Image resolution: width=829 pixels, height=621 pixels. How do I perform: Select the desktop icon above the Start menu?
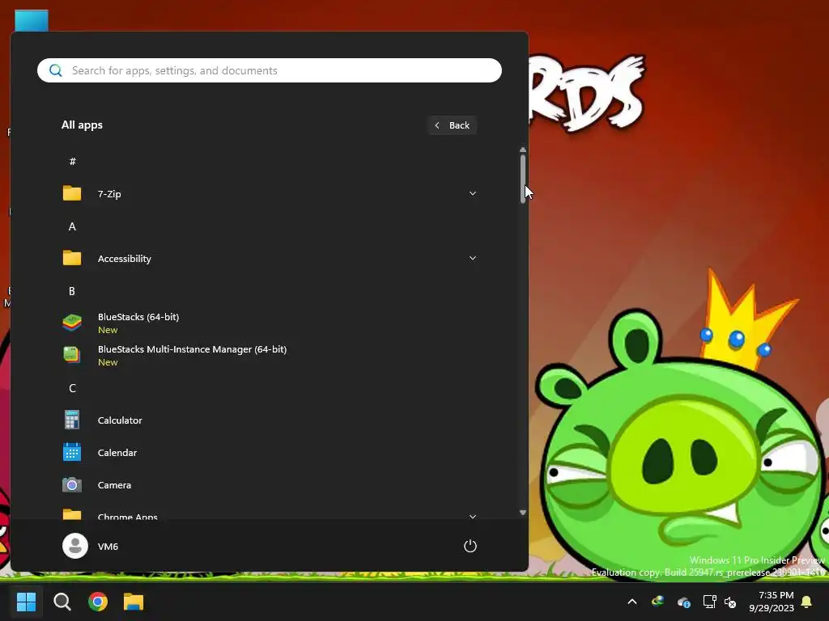click(32, 20)
